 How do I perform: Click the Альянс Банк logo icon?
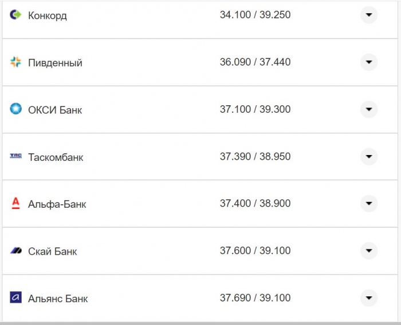point(15,298)
